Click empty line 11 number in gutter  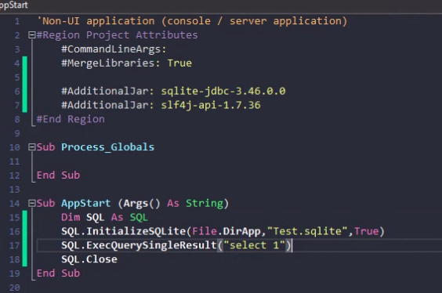click(15, 161)
